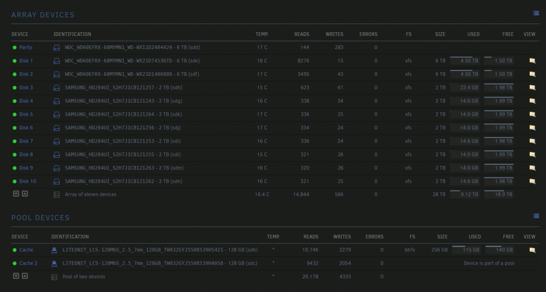Image resolution: width=546 pixels, height=292 pixels.
Task: Click the Pool Devices down arrow toggle
Action: (x=16, y=276)
